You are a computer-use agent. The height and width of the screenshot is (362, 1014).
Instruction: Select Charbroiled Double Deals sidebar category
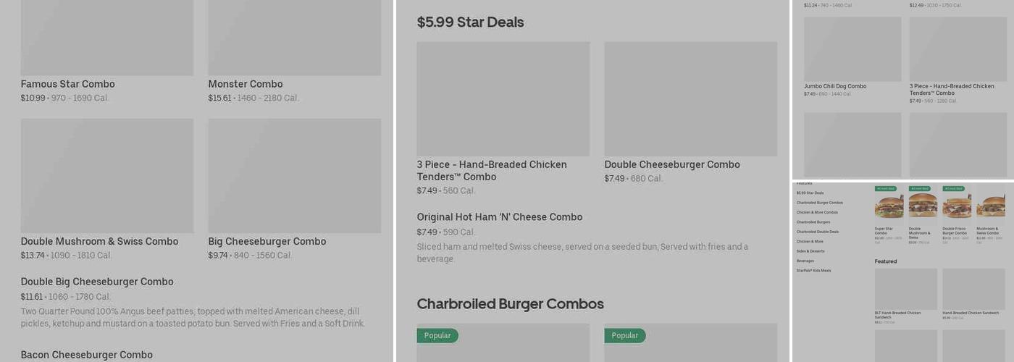coord(818,232)
